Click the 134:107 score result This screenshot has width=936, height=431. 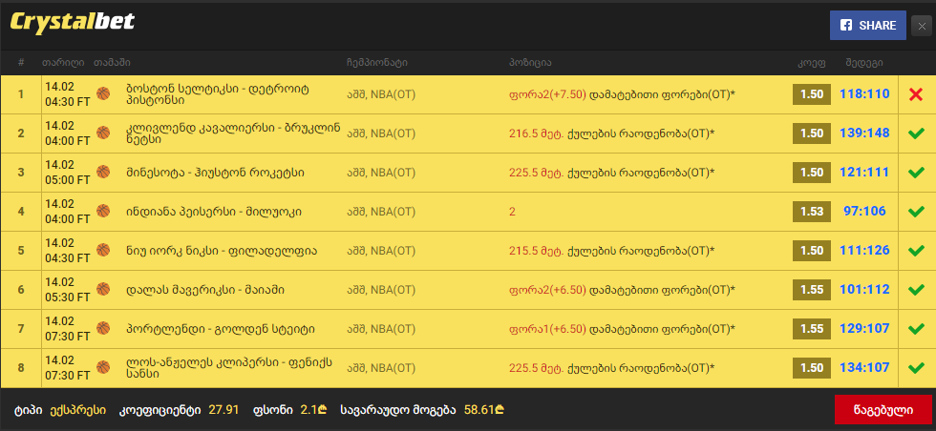[864, 368]
